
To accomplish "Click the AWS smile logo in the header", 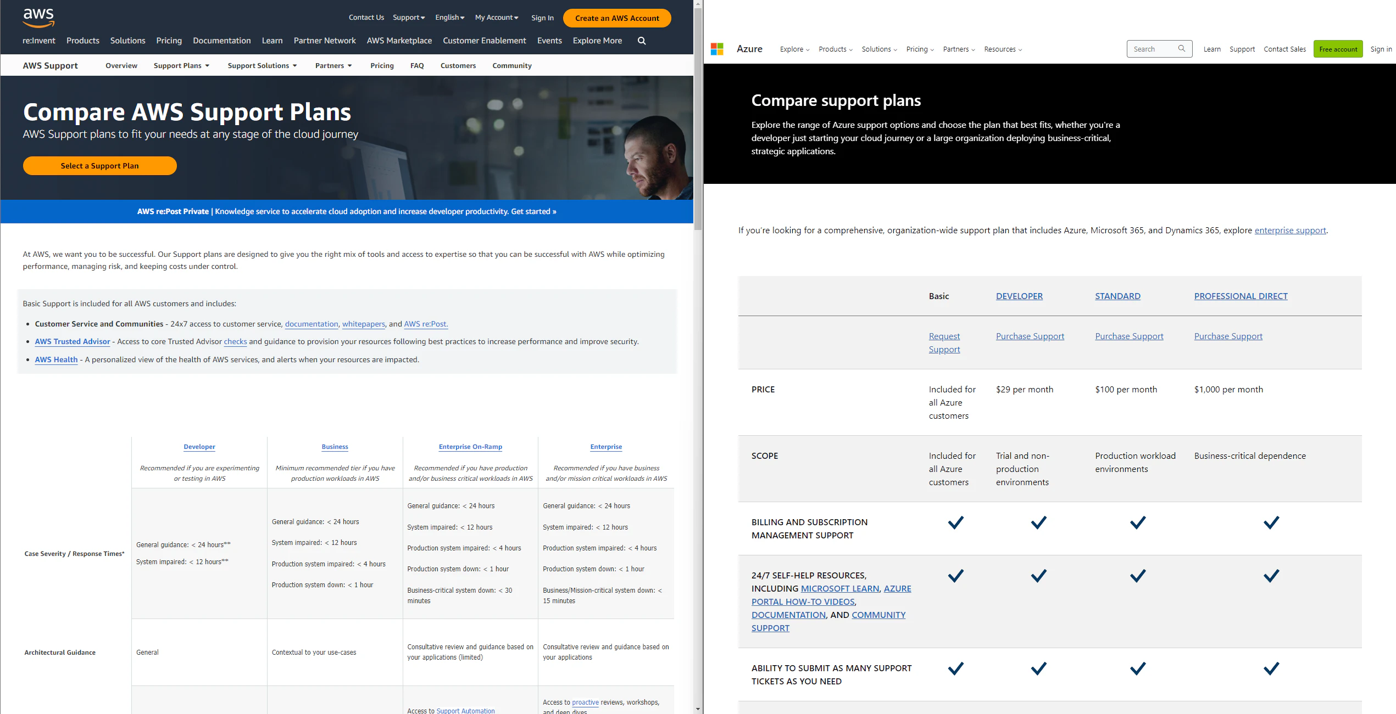I will (x=38, y=18).
